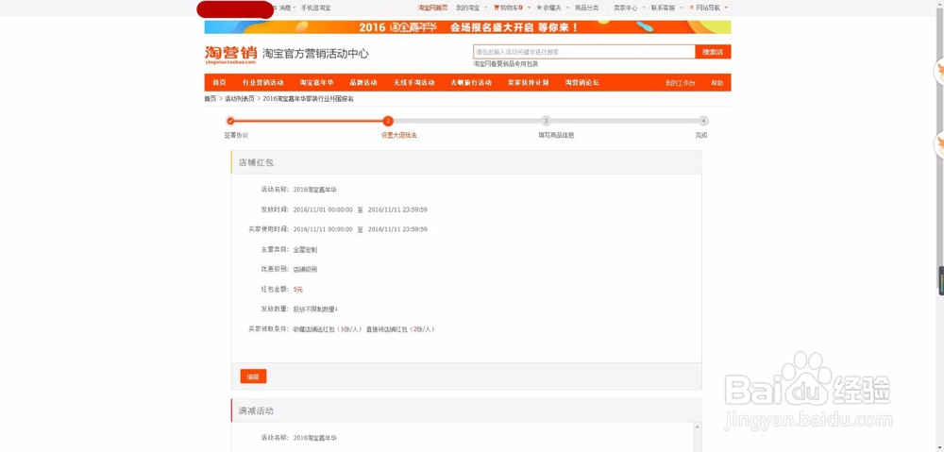Click the 优惠级别 value 店铺级别
The width and height of the screenshot is (944, 452).
tap(305, 269)
